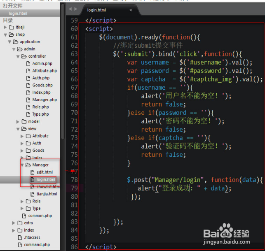Select login.html in sidebar tree
The width and height of the screenshot is (265, 251).
click(46, 179)
